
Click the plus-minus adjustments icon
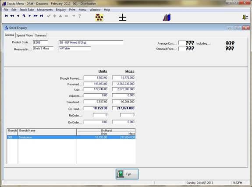click(x=123, y=18)
